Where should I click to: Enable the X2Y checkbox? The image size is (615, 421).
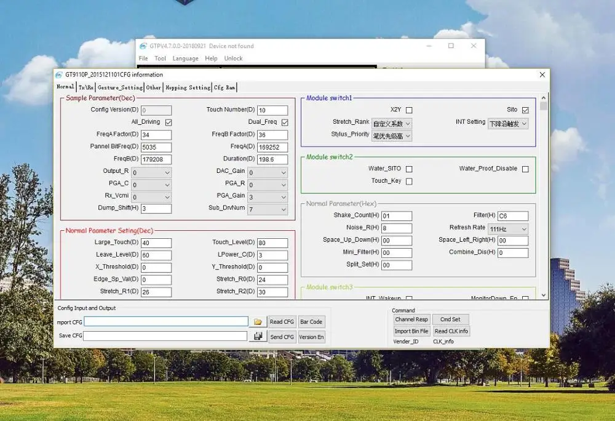409,110
